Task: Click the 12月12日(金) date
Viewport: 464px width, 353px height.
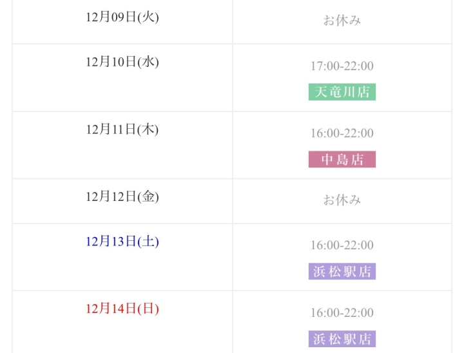Action: tap(122, 197)
